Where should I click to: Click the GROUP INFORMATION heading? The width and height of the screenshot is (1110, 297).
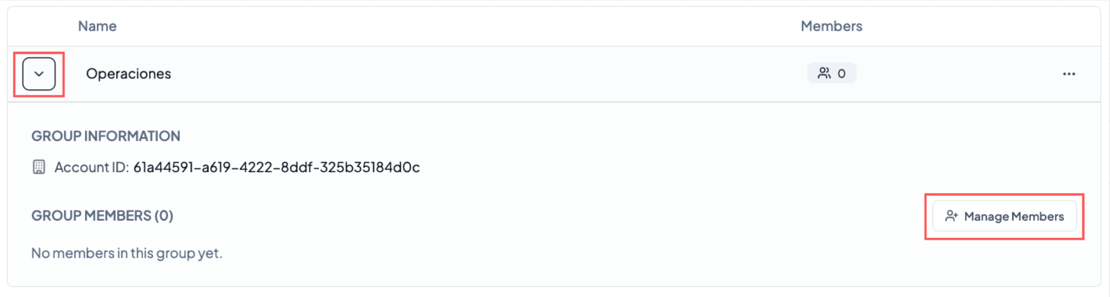[106, 136]
